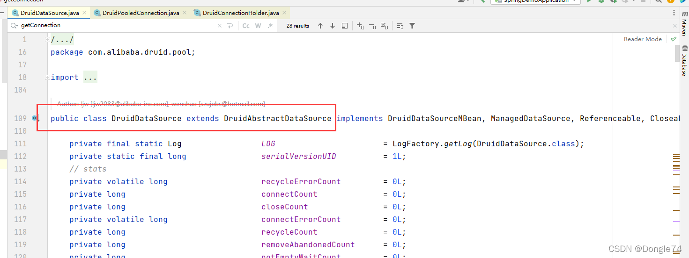Clear the search text in find bar
Viewport: 689px width, 258px height.
click(220, 26)
